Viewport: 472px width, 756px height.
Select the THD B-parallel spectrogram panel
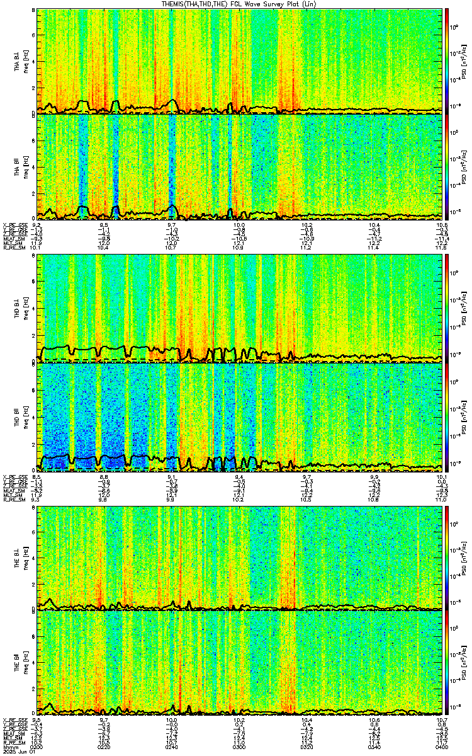pyautogui.click(x=239, y=418)
